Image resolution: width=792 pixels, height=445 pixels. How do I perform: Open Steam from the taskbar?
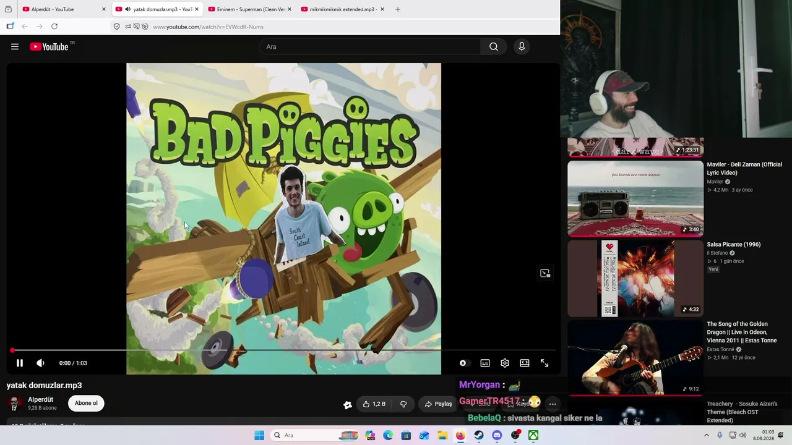pos(479,435)
